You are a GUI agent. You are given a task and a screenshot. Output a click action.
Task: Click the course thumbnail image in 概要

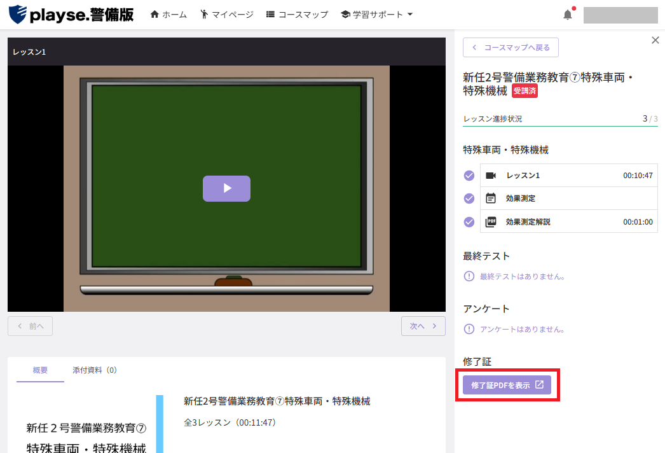click(90, 424)
